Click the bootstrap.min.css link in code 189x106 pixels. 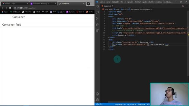click(x=155, y=28)
